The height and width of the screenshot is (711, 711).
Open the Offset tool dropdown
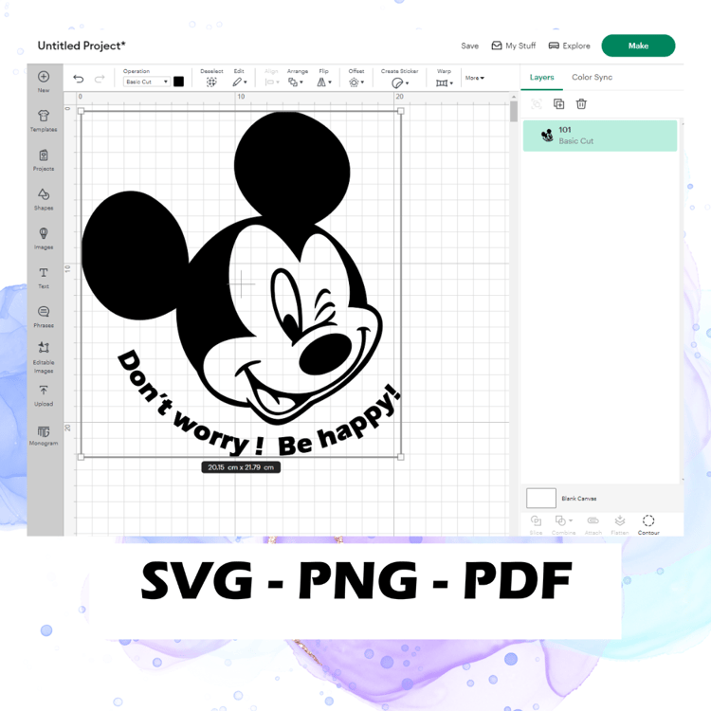[356, 82]
